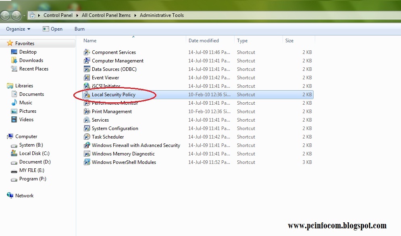Click '14-Jul-09 11:46' date of Component Services
401x236 pixels.
coord(209,52)
